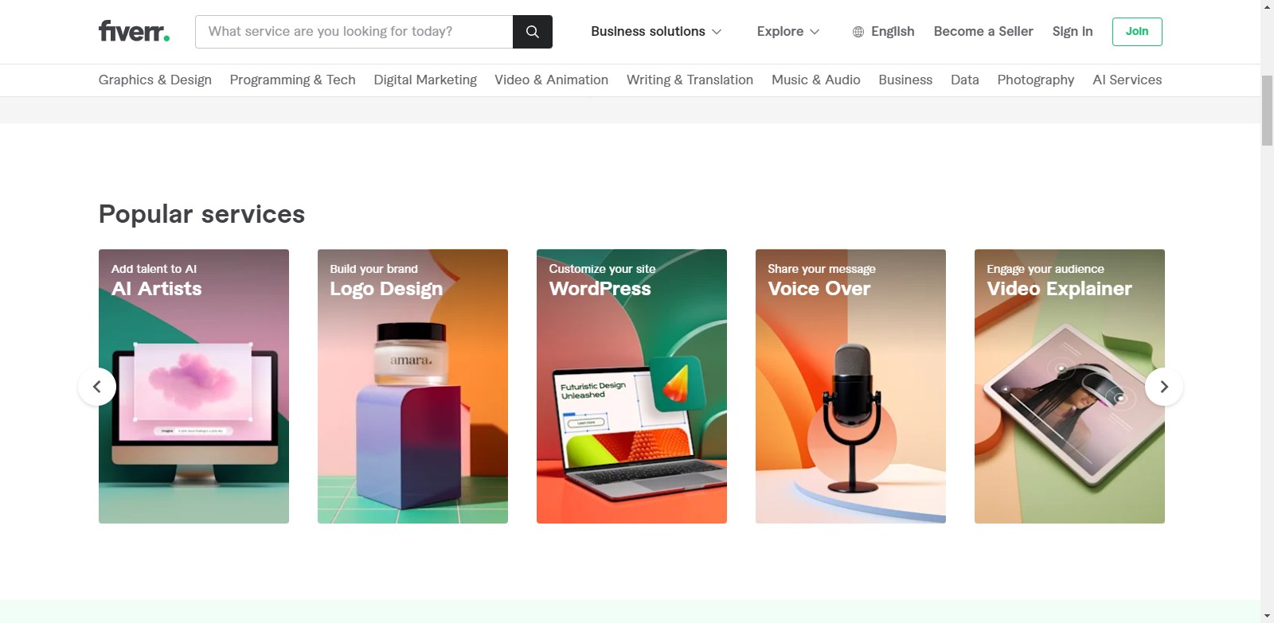Open the Voice Over service card

(850, 387)
